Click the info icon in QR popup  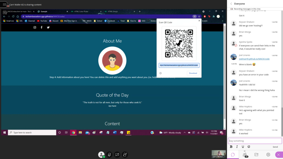coord(160,73)
